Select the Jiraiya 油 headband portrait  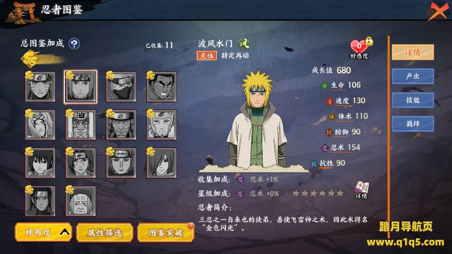pyautogui.click(x=81, y=125)
